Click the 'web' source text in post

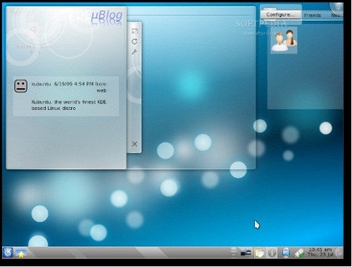click(101, 90)
